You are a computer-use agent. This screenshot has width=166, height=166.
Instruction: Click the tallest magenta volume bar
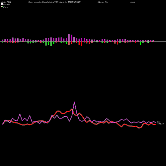click(69, 38)
